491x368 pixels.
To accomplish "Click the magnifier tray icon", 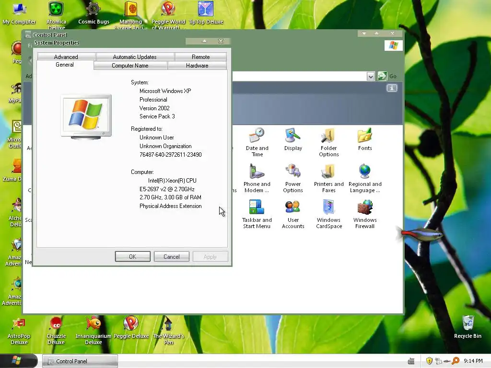I will pyautogui.click(x=456, y=361).
